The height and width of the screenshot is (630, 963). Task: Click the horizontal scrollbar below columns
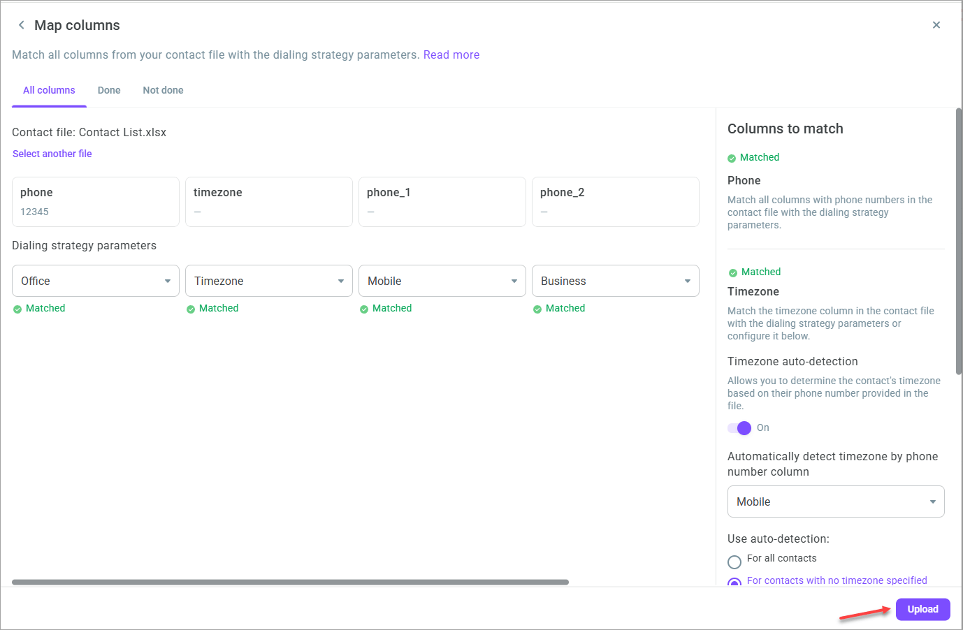(x=290, y=582)
